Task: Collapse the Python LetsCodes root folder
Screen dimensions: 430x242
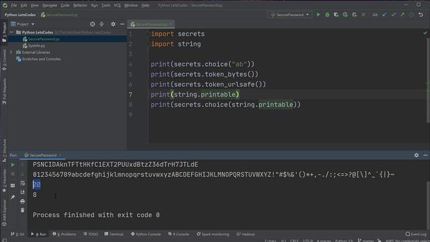Action: click(x=11, y=32)
